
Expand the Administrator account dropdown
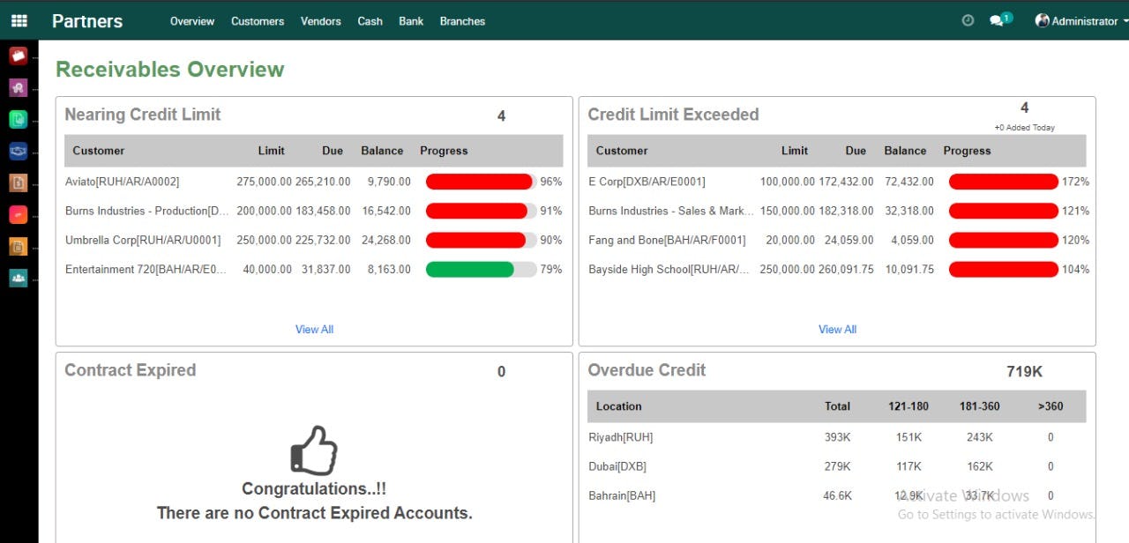click(x=1077, y=20)
